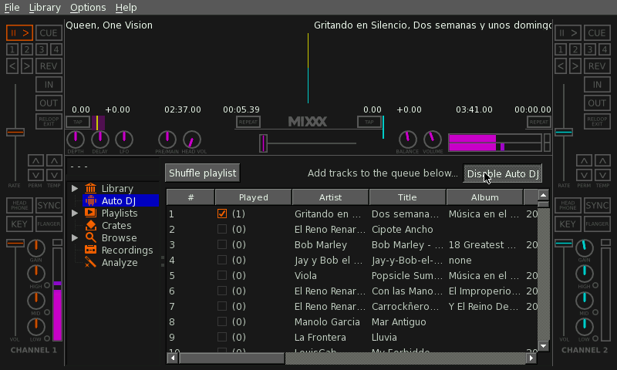Image resolution: width=617 pixels, height=370 pixels.
Task: Click the master VOLUME knob
Action: tap(433, 140)
